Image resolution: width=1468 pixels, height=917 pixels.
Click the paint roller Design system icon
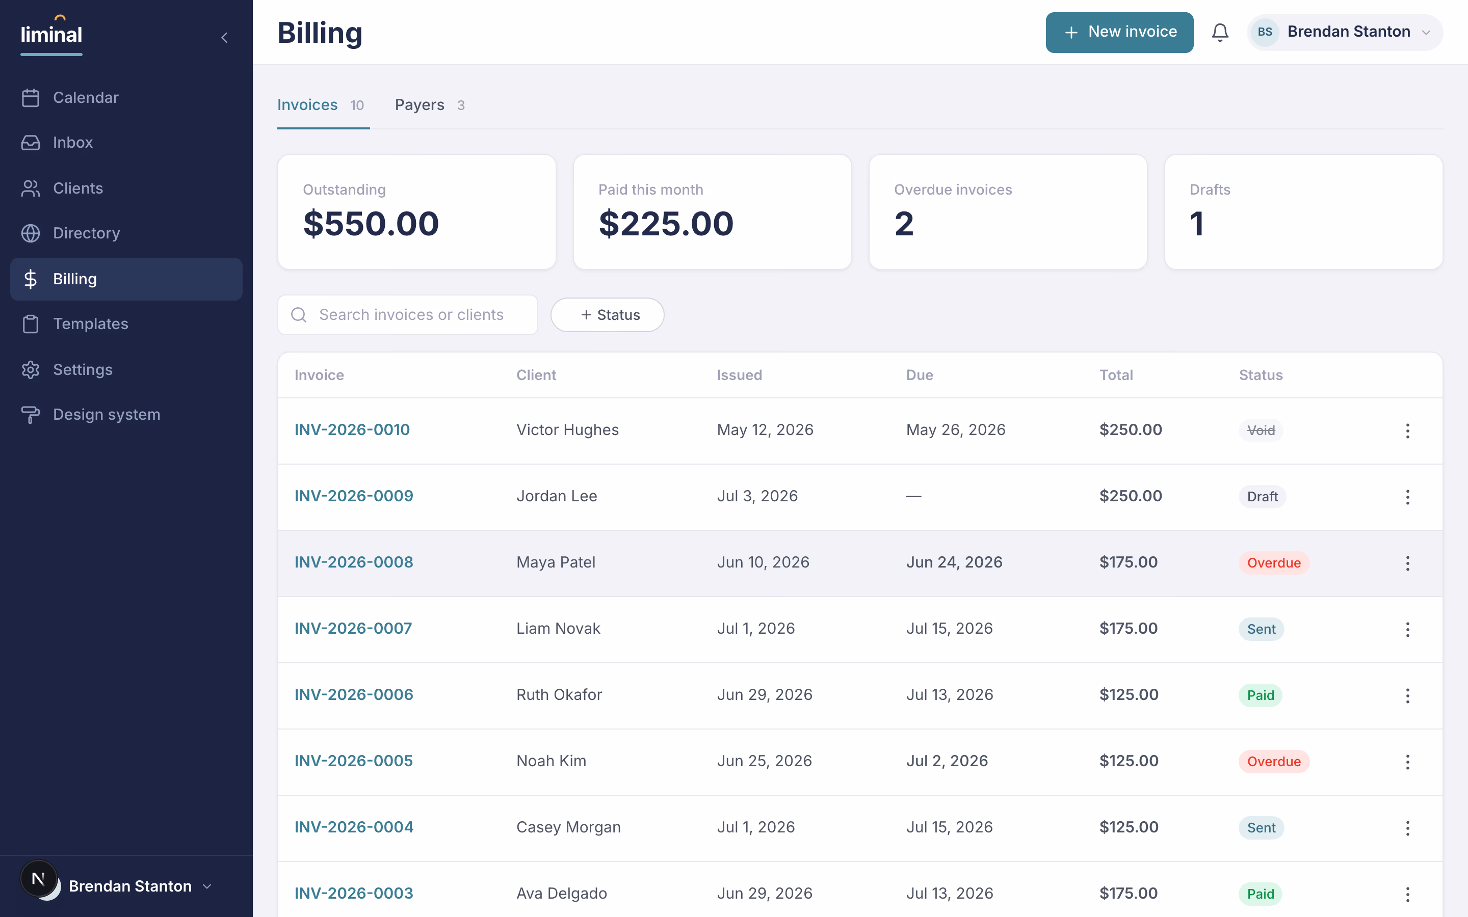[31, 414]
